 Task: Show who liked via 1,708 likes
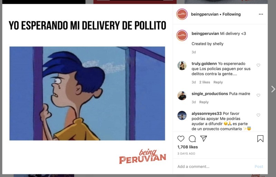187,147
